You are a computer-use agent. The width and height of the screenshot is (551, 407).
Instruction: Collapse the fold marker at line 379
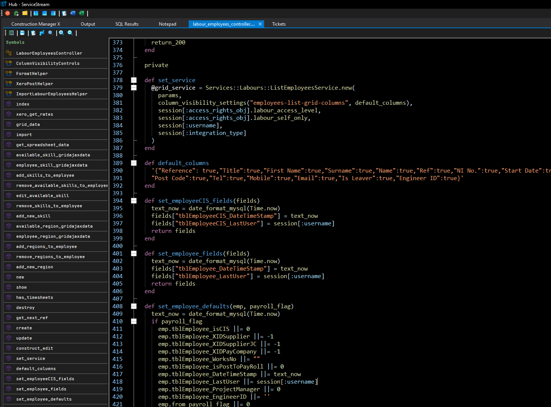point(134,87)
